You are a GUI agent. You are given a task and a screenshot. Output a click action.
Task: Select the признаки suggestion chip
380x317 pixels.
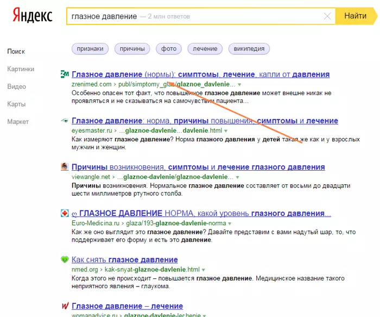click(90, 49)
